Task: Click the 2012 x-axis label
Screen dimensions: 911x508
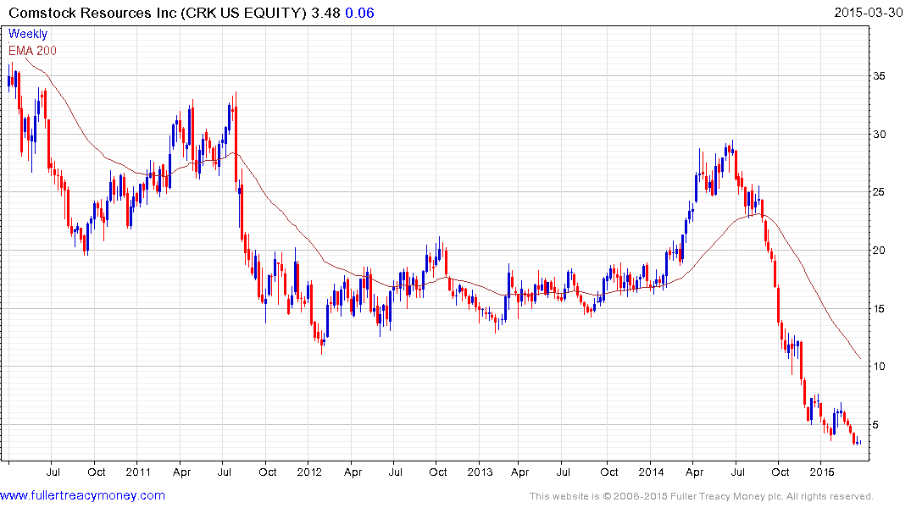Action: click(309, 472)
